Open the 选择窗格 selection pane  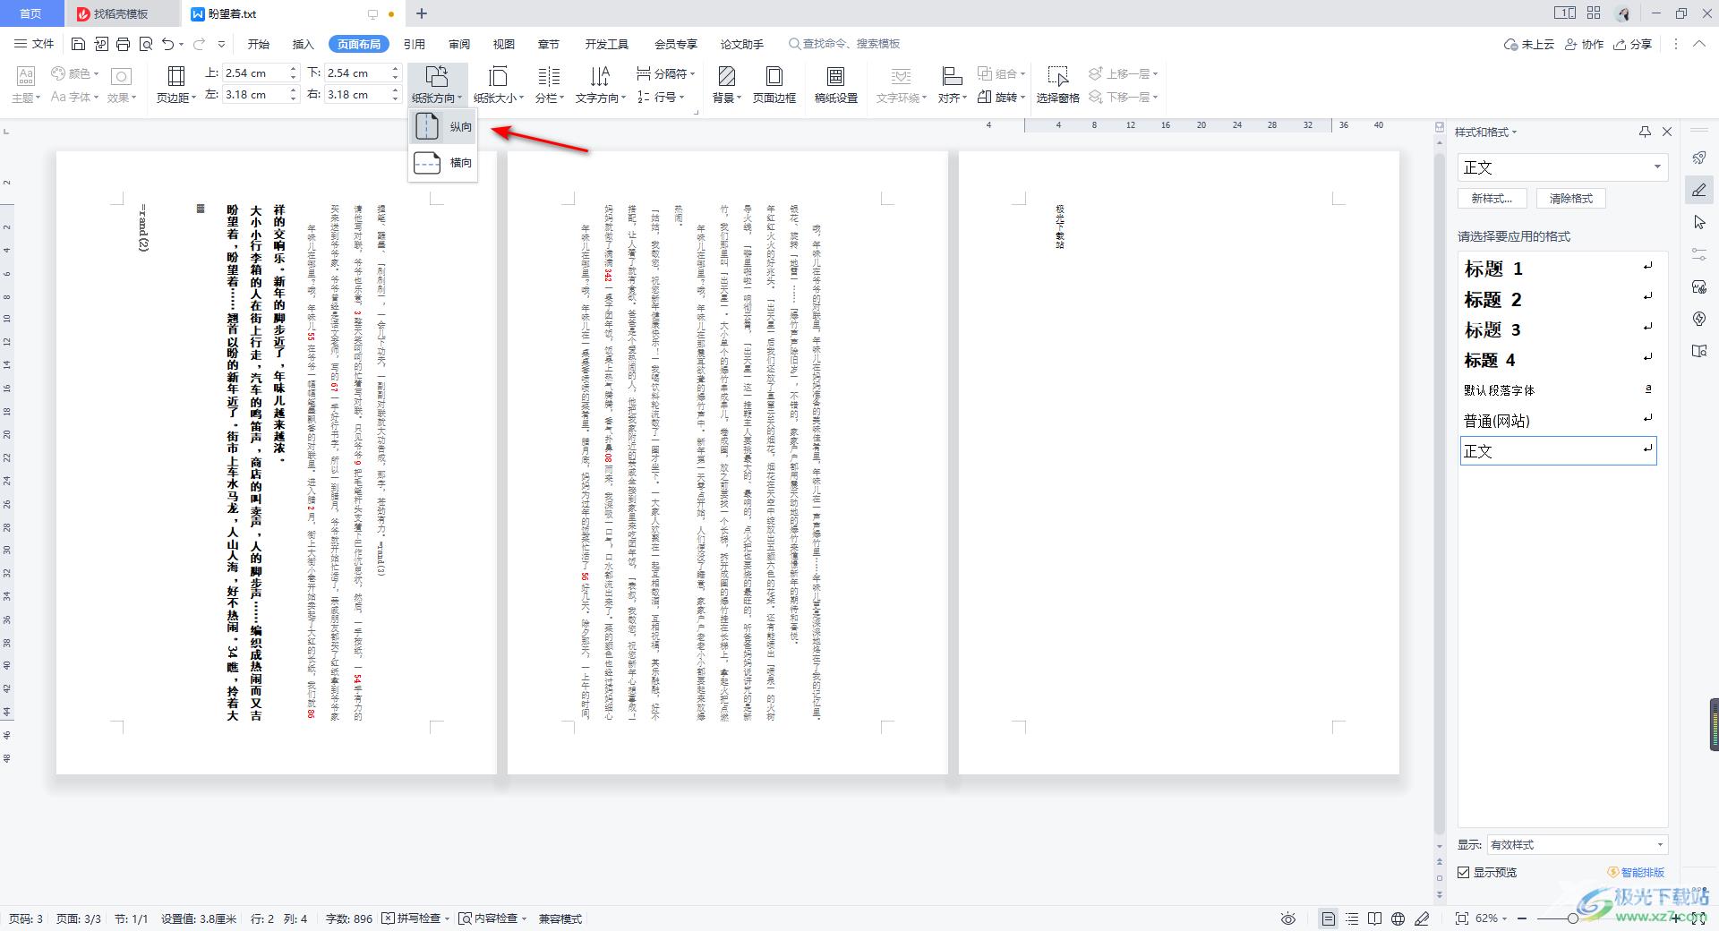[1057, 85]
